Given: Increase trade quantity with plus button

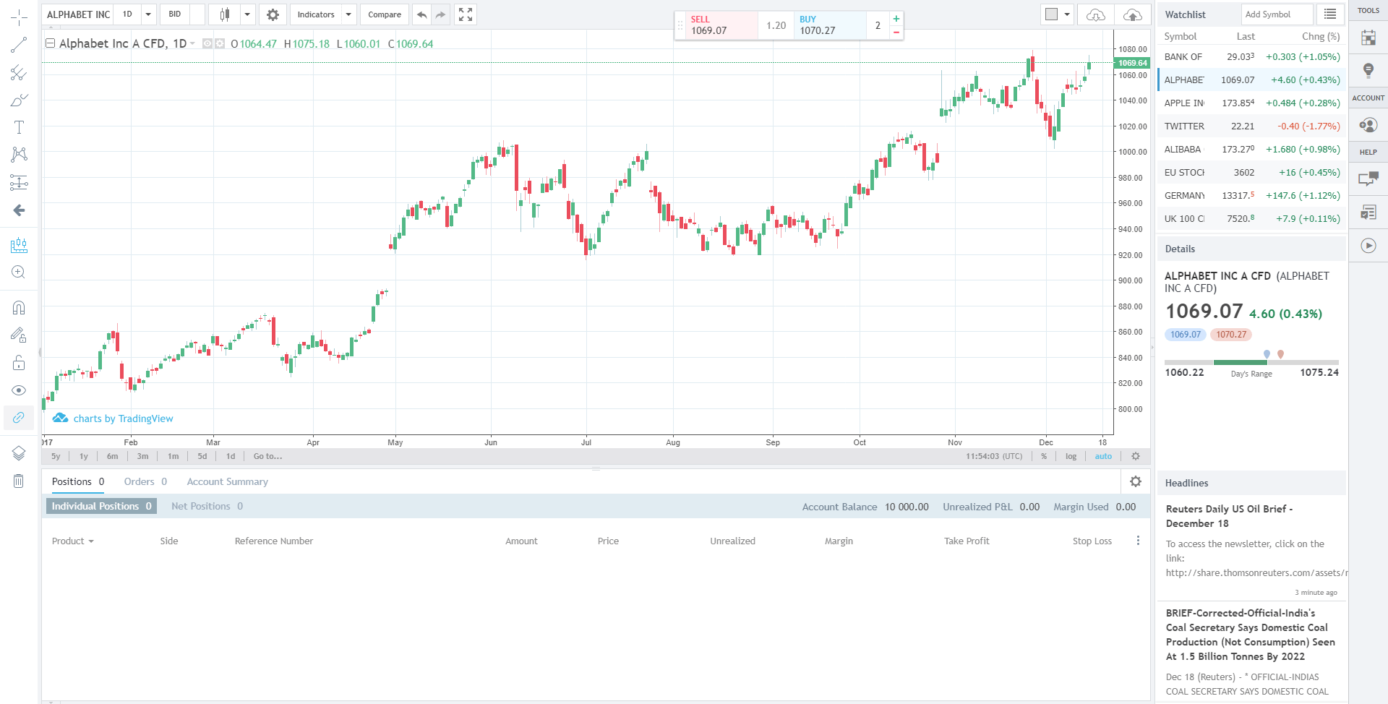Looking at the screenshot, I should point(896,19).
